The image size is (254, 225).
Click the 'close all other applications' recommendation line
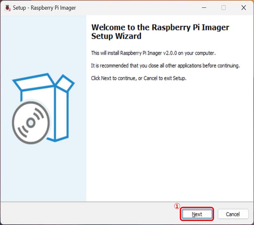(x=165, y=66)
